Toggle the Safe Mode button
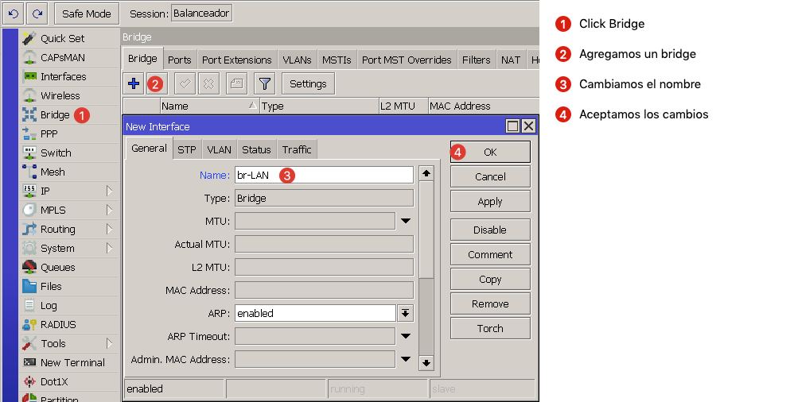Screen dimensions: 794x402 pos(87,14)
